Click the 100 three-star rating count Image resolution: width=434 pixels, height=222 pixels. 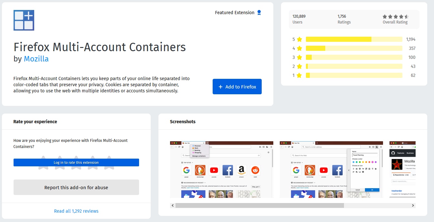click(412, 57)
